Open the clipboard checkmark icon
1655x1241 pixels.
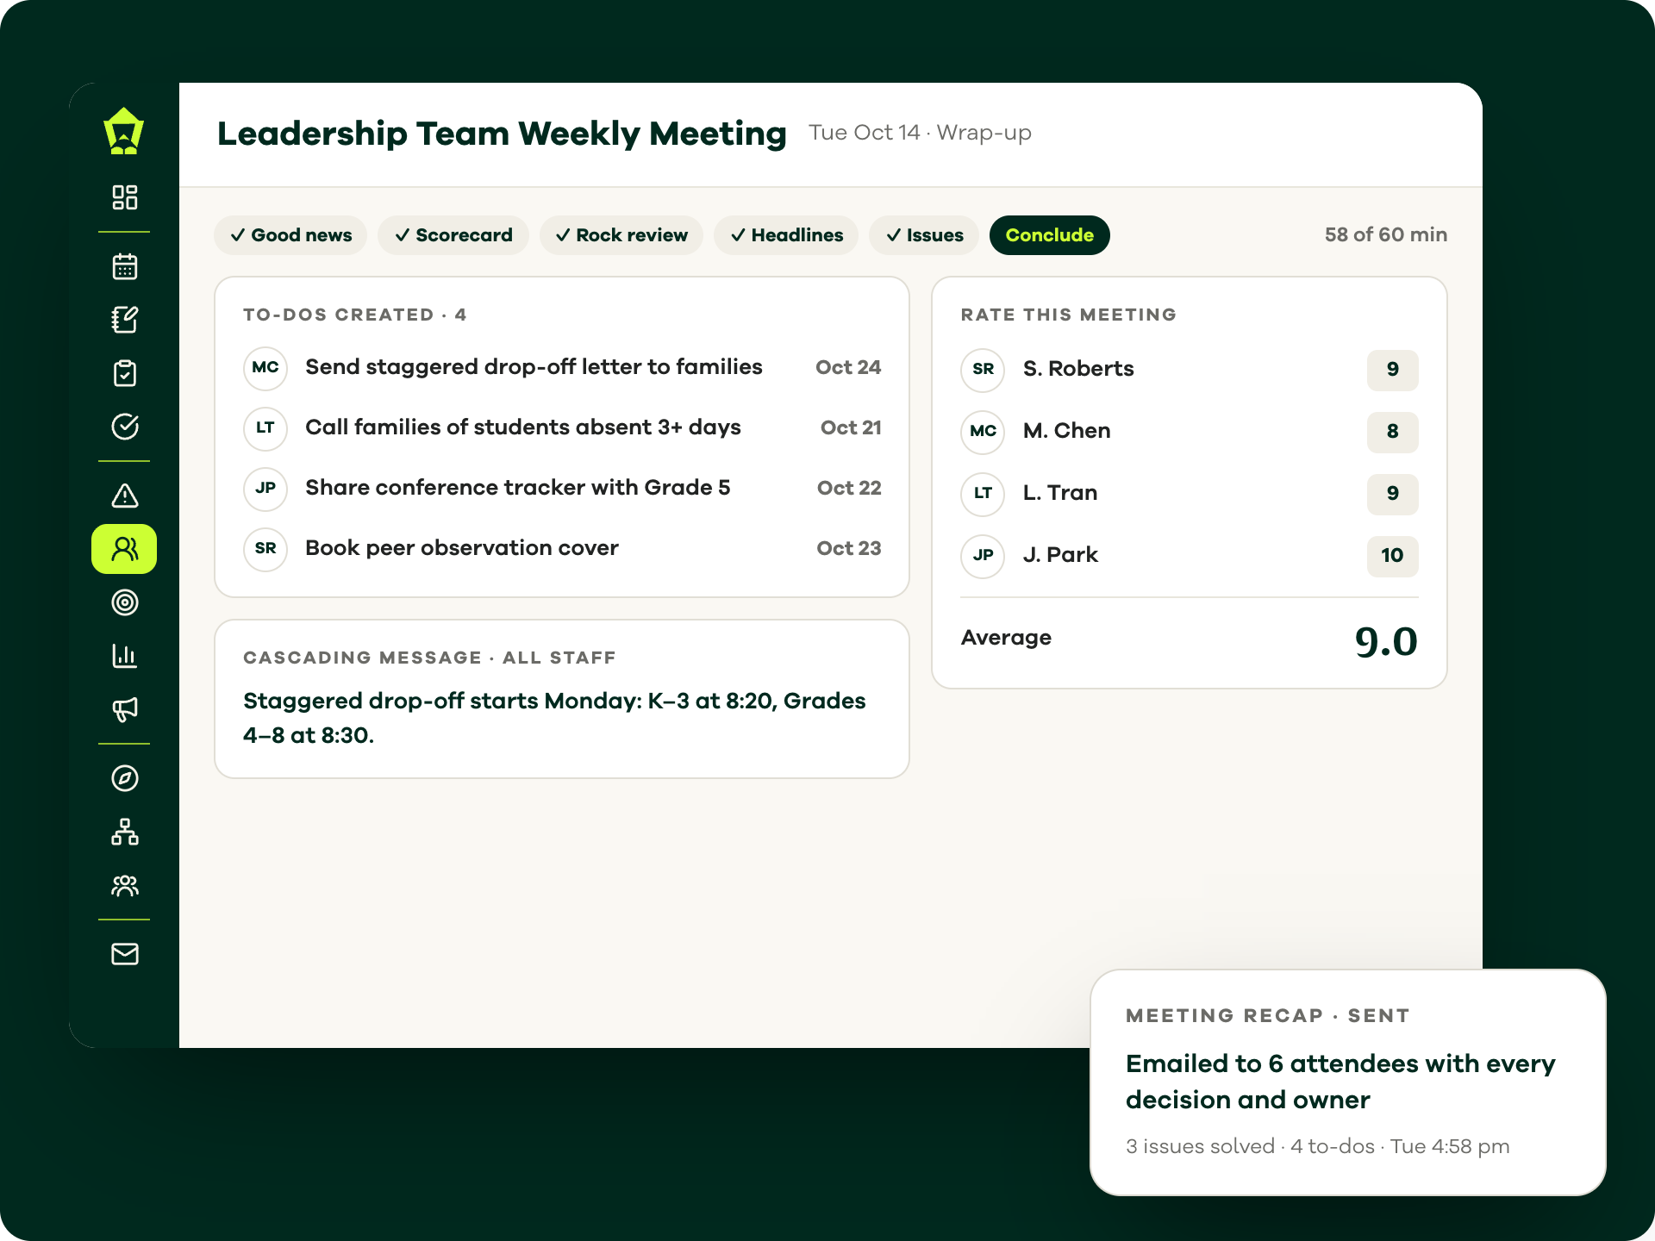tap(125, 373)
